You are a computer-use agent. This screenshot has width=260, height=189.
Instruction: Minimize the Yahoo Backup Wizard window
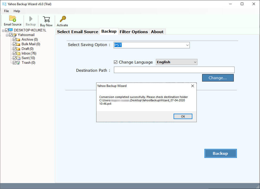coord(230,4)
